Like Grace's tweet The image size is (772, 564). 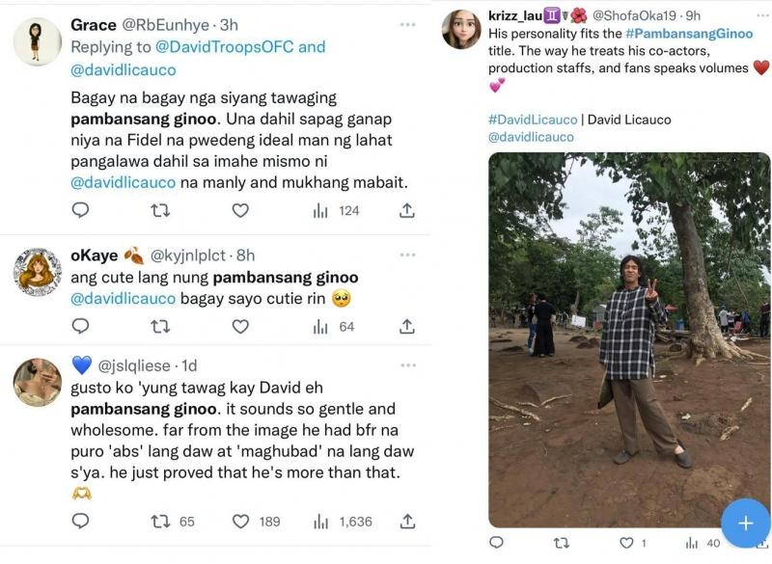[x=240, y=210]
